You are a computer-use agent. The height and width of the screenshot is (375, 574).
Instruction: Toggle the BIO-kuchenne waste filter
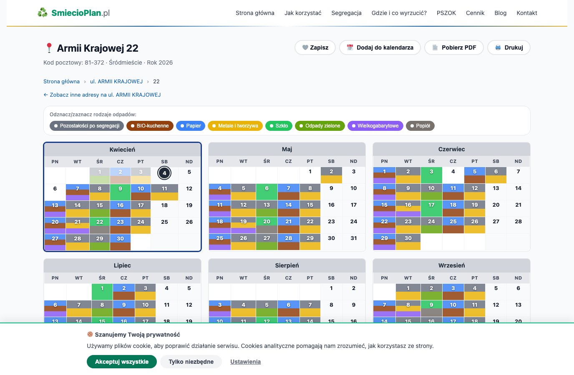(x=150, y=126)
